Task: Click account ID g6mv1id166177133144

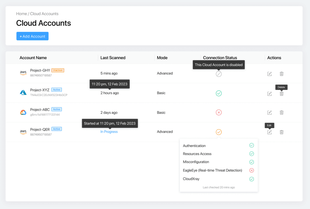Action: pos(45,115)
